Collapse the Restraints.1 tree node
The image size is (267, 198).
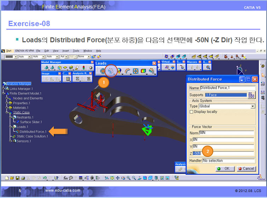tap(10, 117)
